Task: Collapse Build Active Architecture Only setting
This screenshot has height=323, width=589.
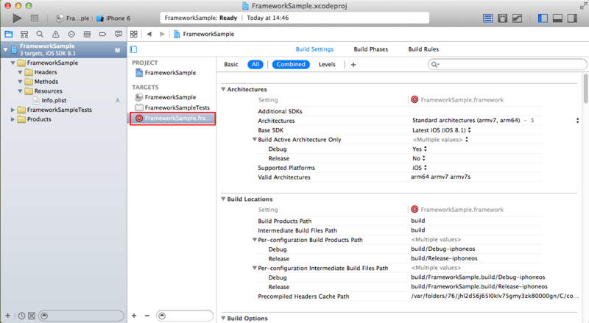Action: coord(254,139)
